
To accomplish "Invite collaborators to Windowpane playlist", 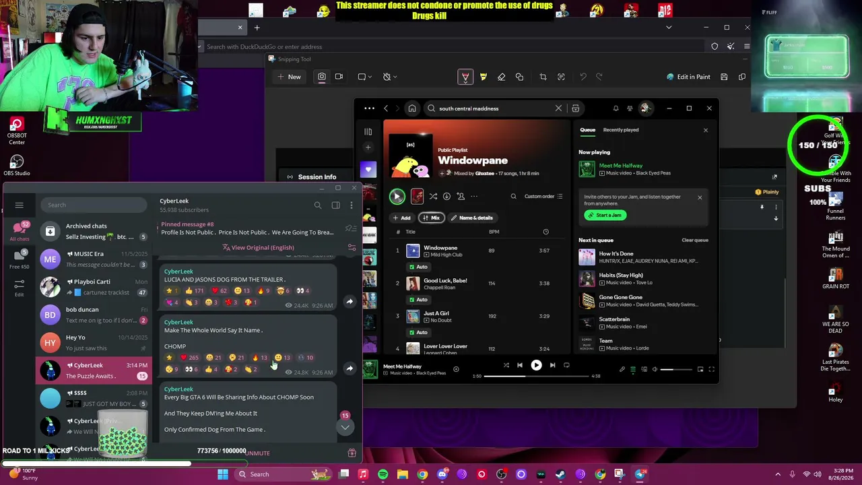I will 461,197.
